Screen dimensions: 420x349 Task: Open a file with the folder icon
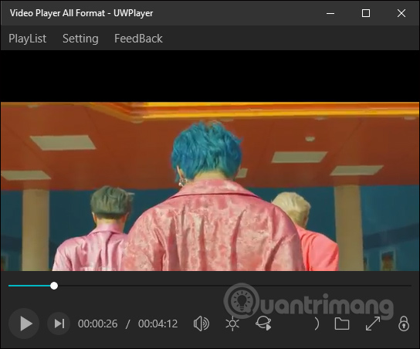[342, 324]
